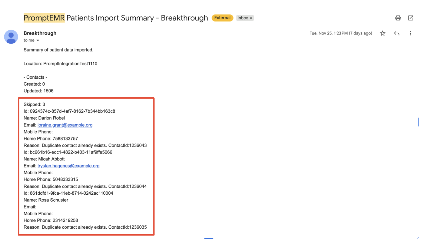
Task: Reply using the arrow icon
Action: point(397,33)
